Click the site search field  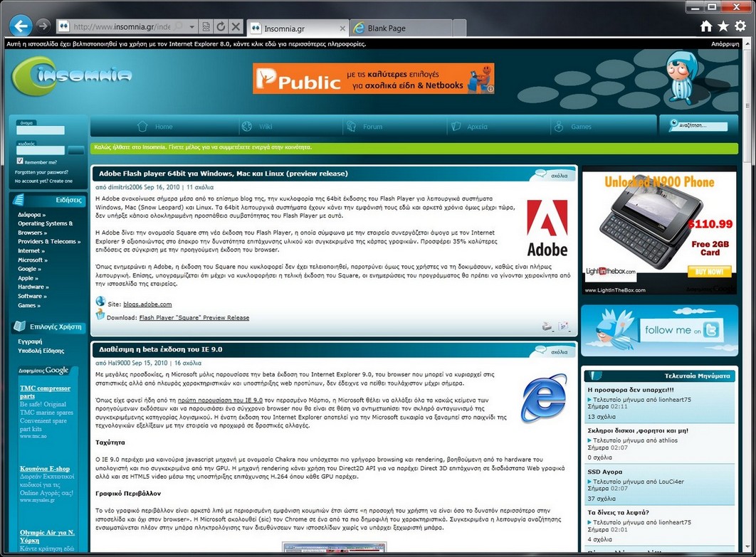tap(703, 126)
